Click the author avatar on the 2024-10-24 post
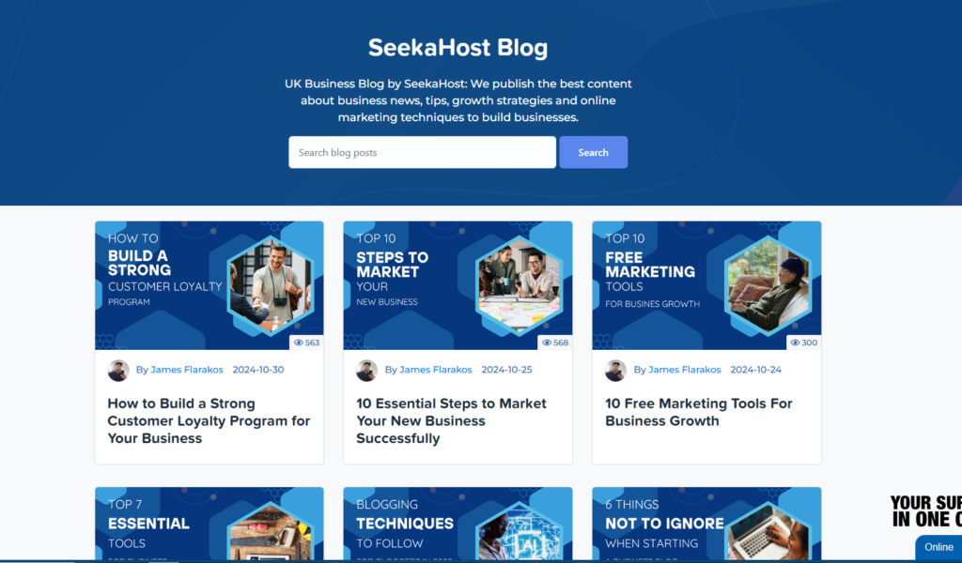This screenshot has height=563, width=962. 615,370
